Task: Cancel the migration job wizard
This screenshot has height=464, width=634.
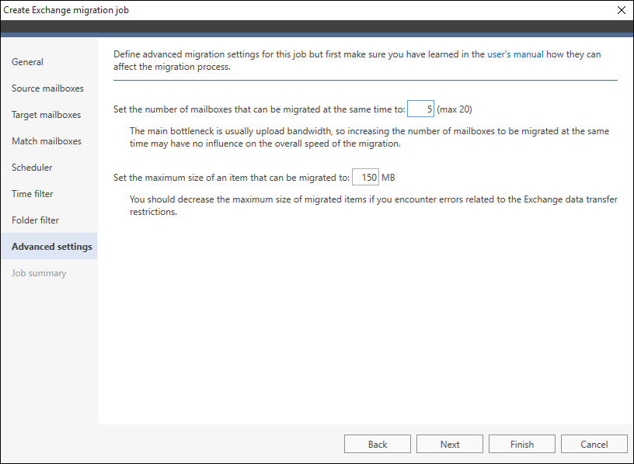Action: tap(594, 444)
